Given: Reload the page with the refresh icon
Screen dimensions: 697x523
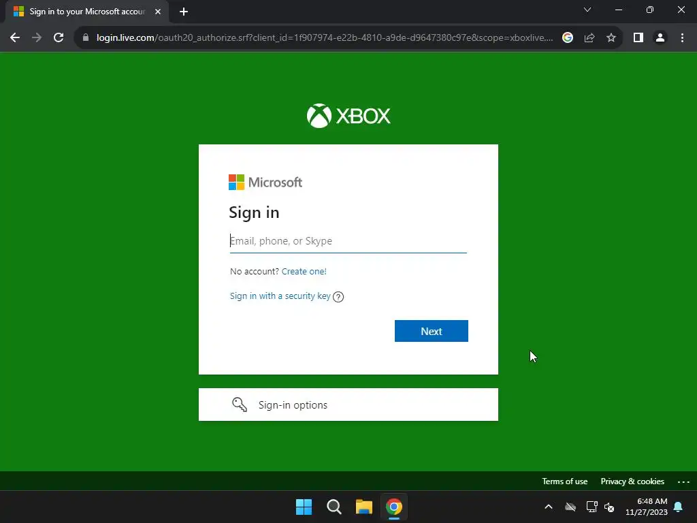Looking at the screenshot, I should click(59, 38).
